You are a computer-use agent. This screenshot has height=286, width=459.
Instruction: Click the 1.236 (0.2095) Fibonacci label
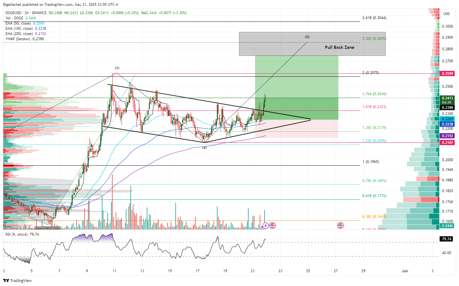pyautogui.click(x=374, y=141)
